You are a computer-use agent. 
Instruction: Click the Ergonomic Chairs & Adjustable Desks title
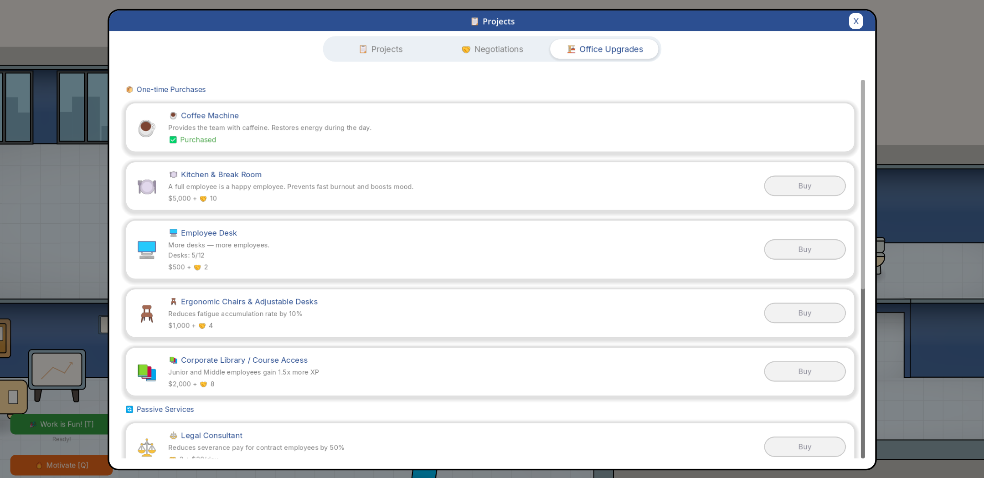249,302
